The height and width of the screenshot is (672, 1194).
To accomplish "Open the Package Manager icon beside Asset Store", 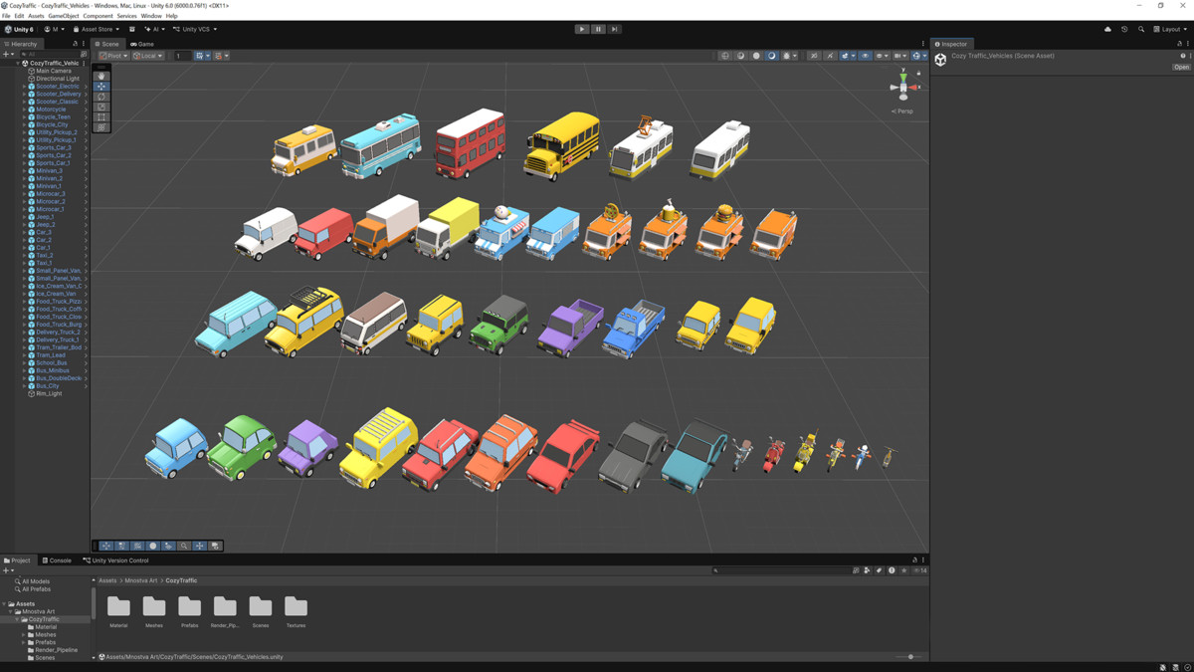I will click(131, 29).
